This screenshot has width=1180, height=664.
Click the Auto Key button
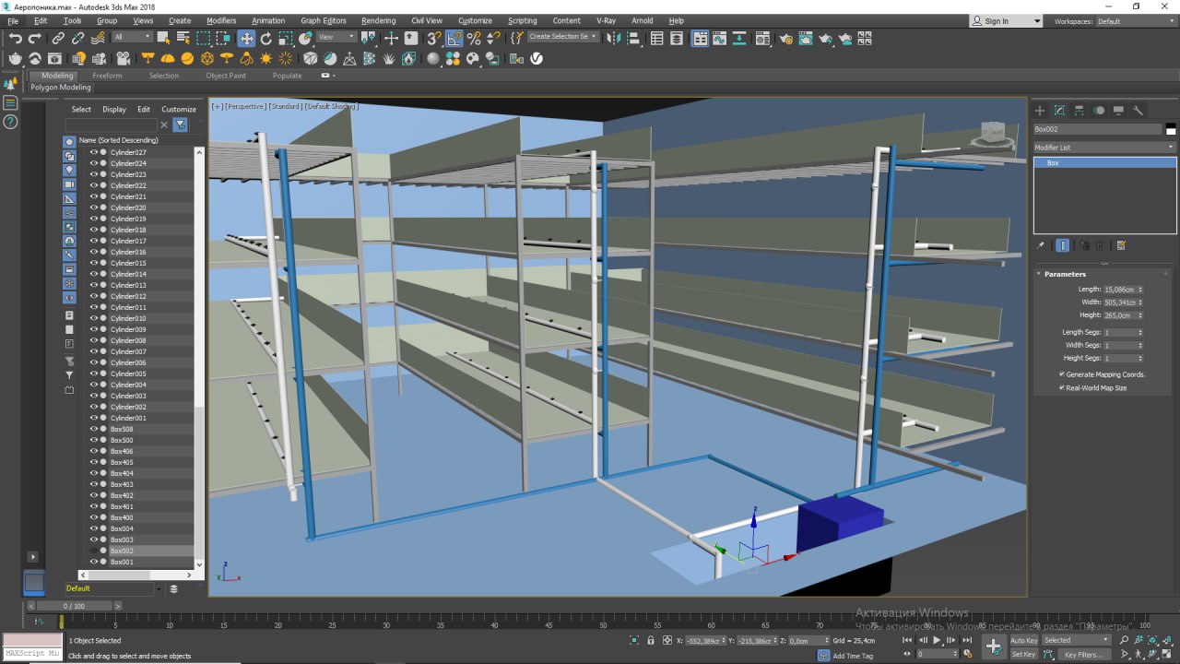tap(1023, 640)
